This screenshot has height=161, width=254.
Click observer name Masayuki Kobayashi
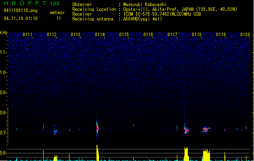pos(145,4)
